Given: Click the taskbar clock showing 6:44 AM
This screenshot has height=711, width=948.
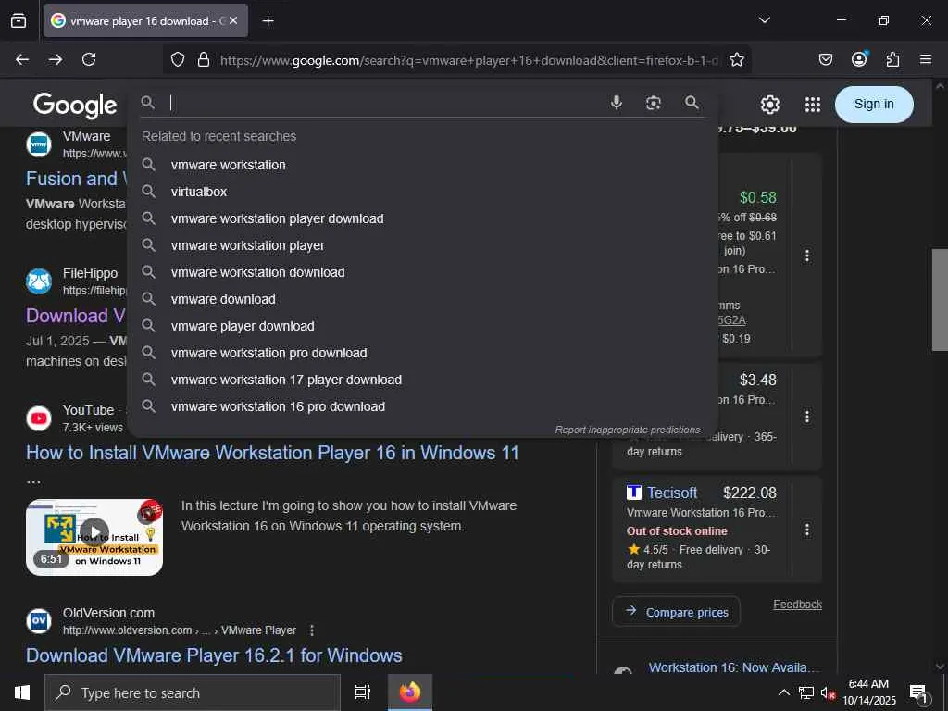Looking at the screenshot, I should [868, 692].
